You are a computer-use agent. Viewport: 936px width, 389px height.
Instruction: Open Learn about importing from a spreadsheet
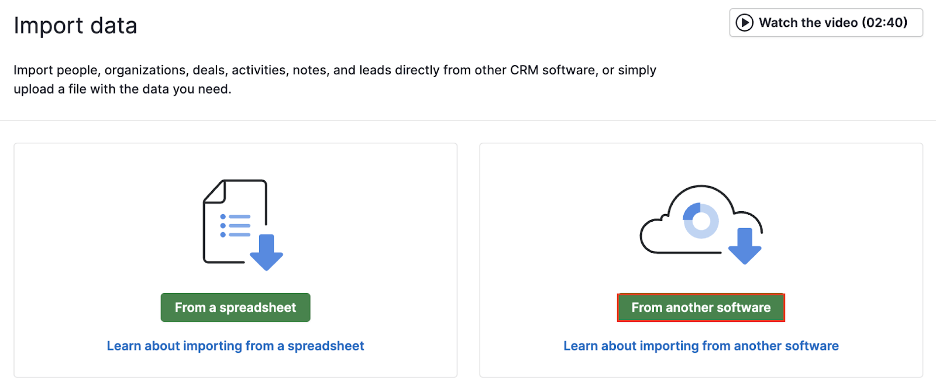tap(235, 346)
